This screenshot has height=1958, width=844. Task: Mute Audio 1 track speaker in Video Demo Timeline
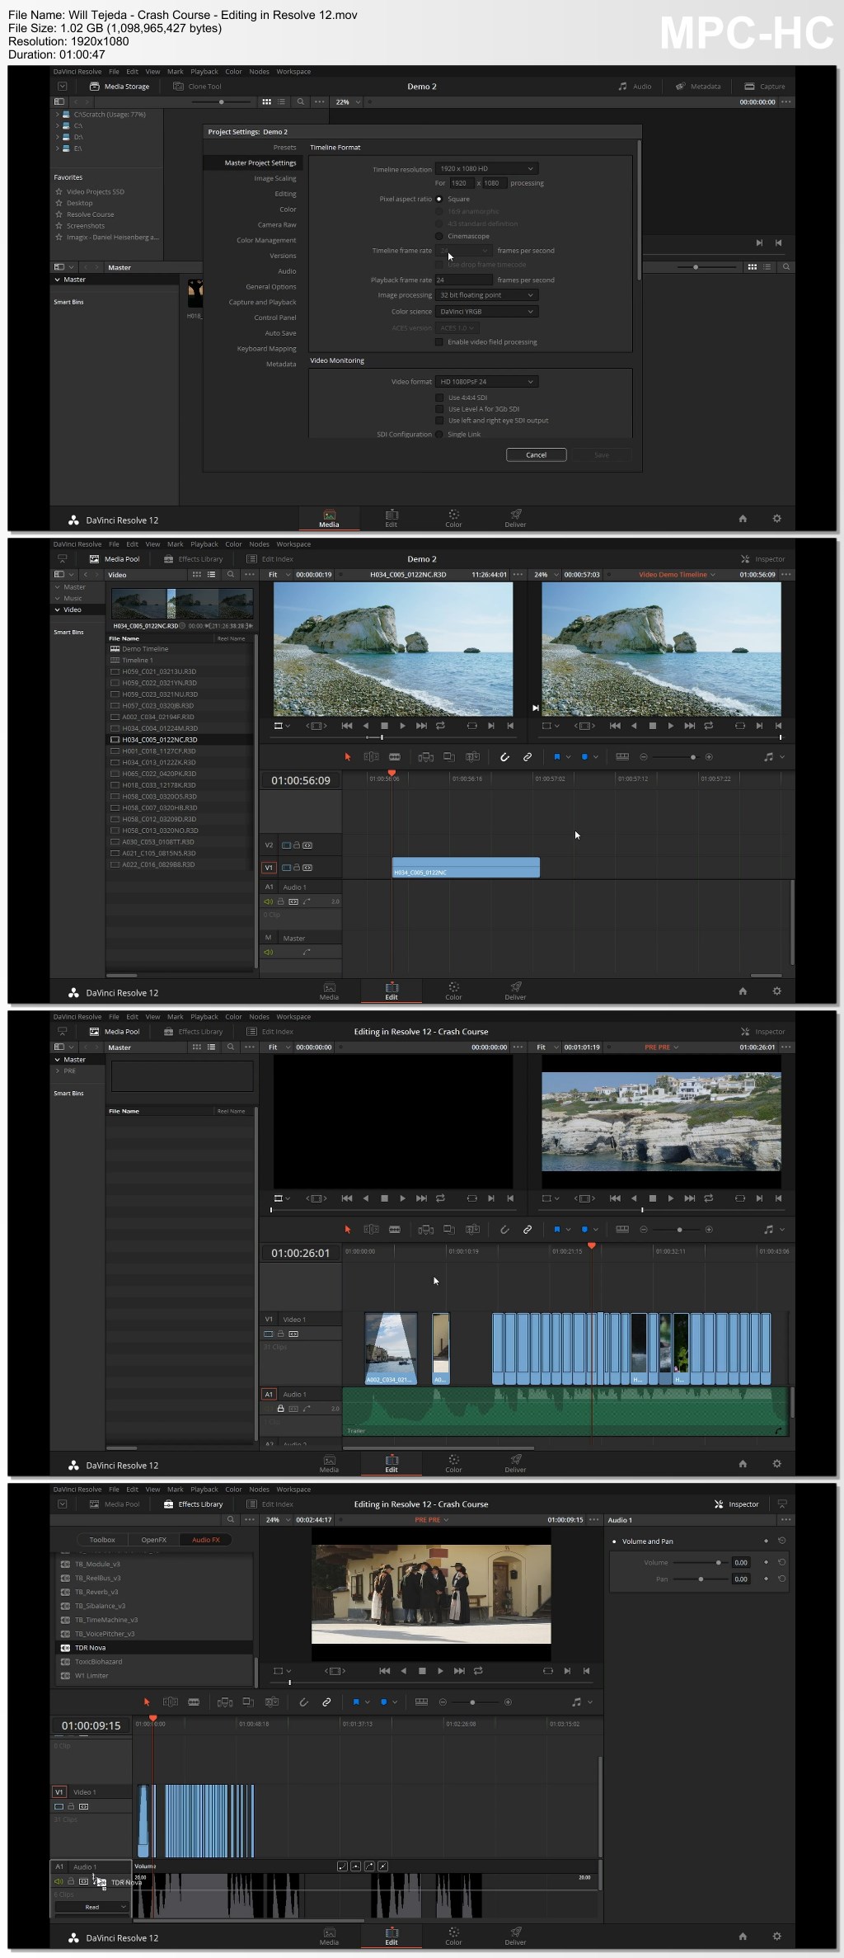coord(268,901)
